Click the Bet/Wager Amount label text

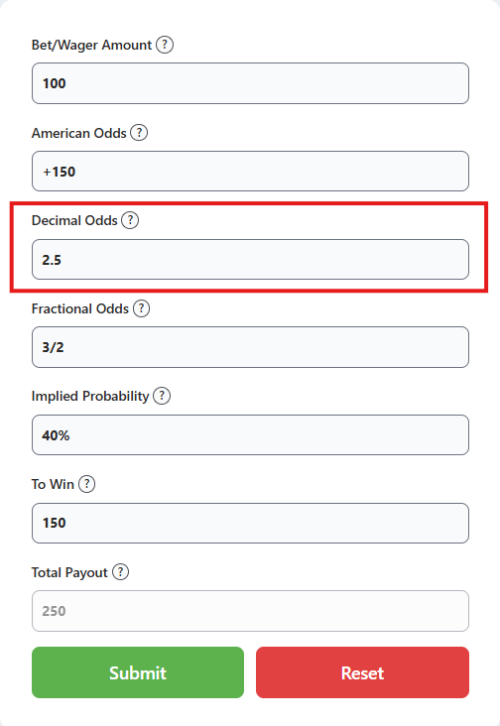tap(91, 45)
